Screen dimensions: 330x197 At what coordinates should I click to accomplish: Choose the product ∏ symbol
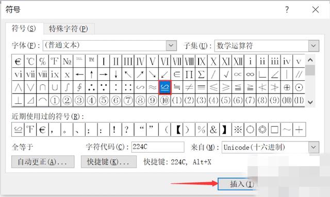pos(189,75)
